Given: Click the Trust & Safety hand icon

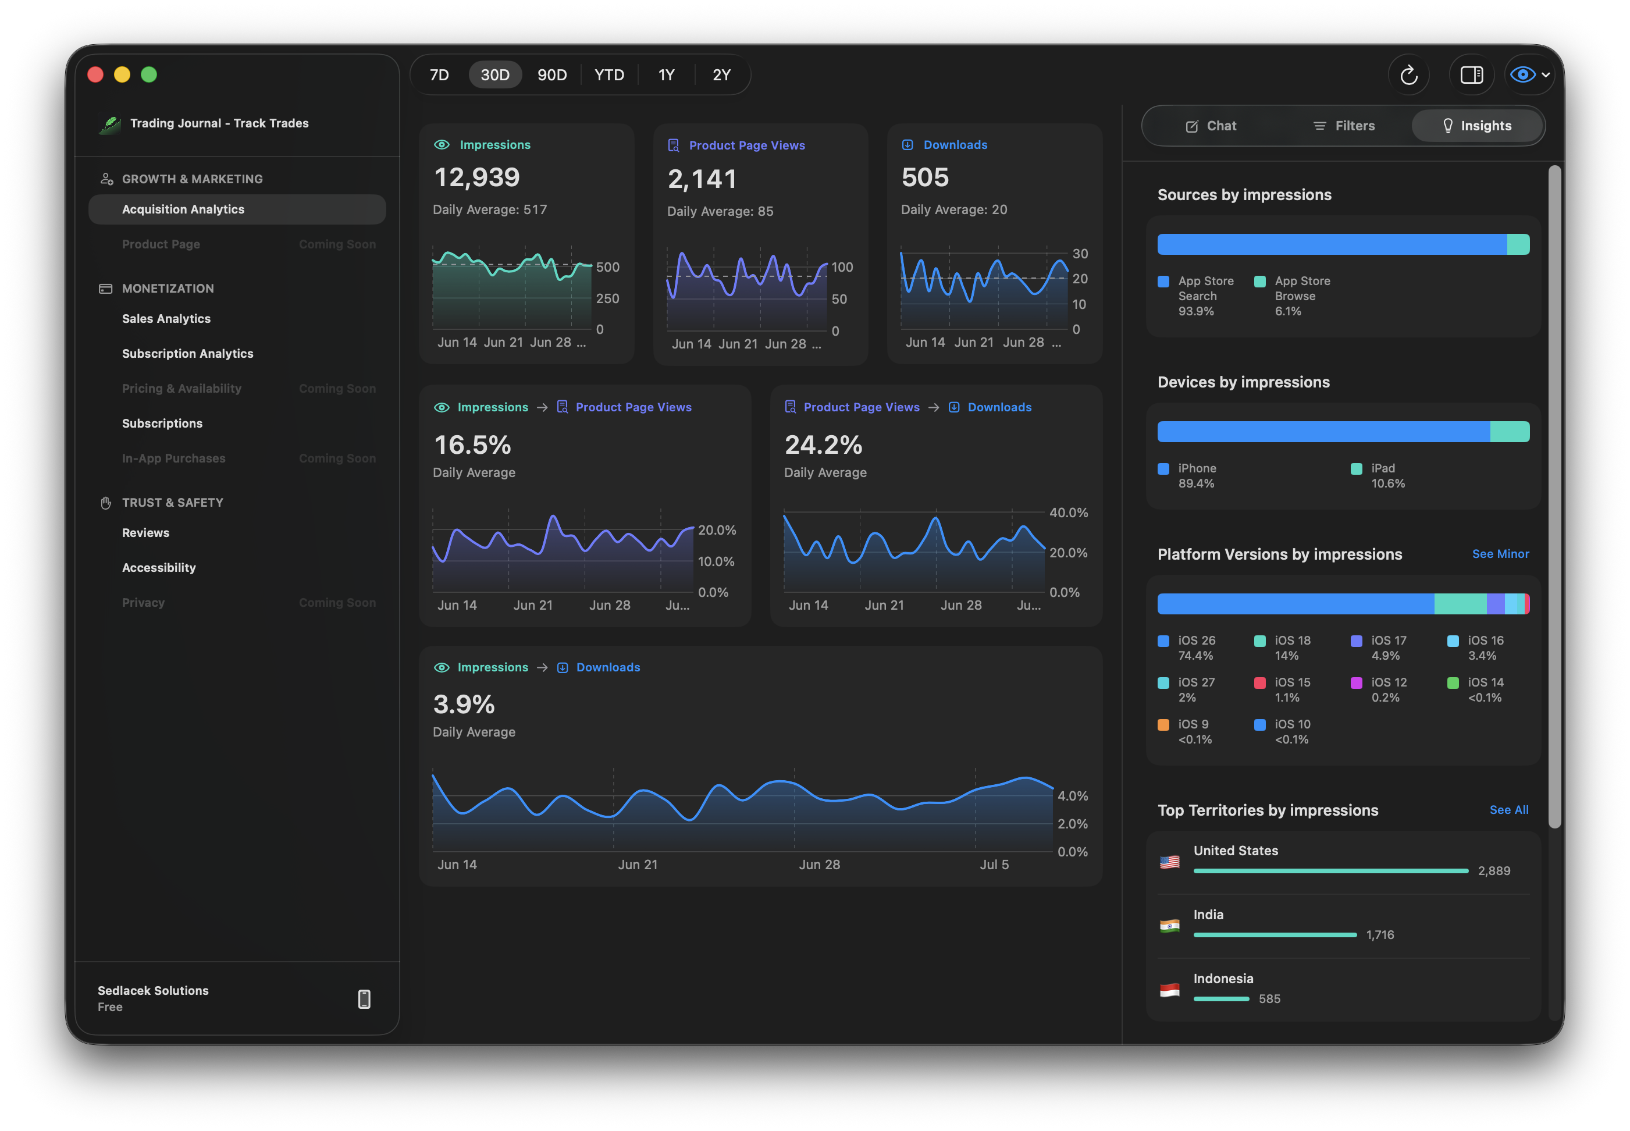Looking at the screenshot, I should [105, 503].
